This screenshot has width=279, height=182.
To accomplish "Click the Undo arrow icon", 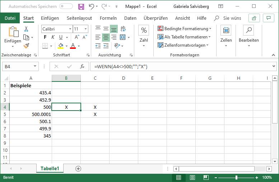I will click(x=92, y=6).
